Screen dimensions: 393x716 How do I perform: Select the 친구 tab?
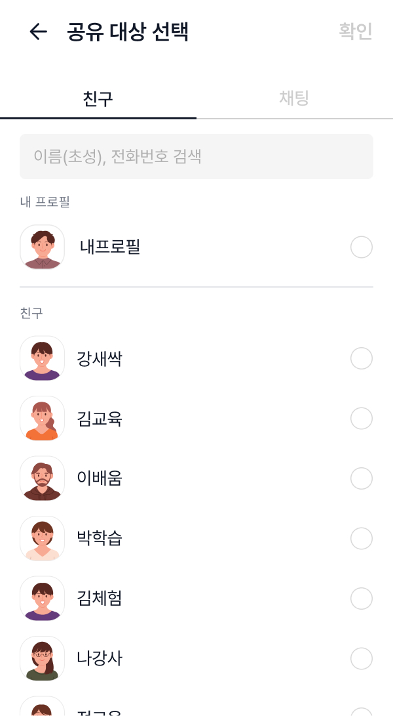(x=98, y=96)
